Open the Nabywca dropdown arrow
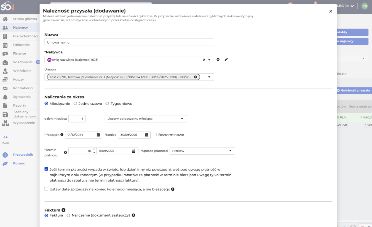This screenshot has height=227, width=372. tap(209, 60)
